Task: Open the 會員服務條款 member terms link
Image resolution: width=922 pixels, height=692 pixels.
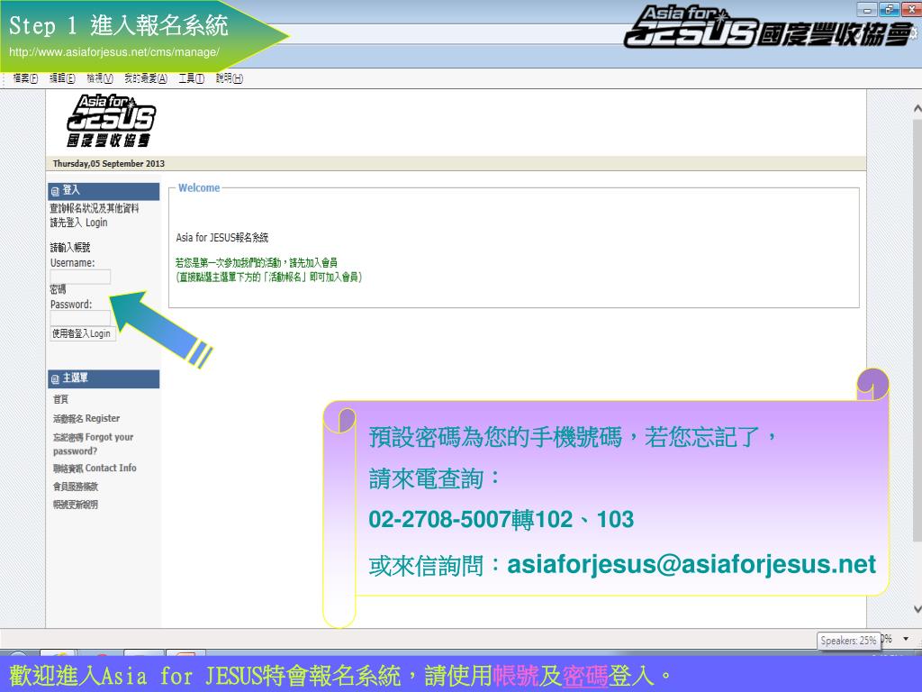Action: 75,487
